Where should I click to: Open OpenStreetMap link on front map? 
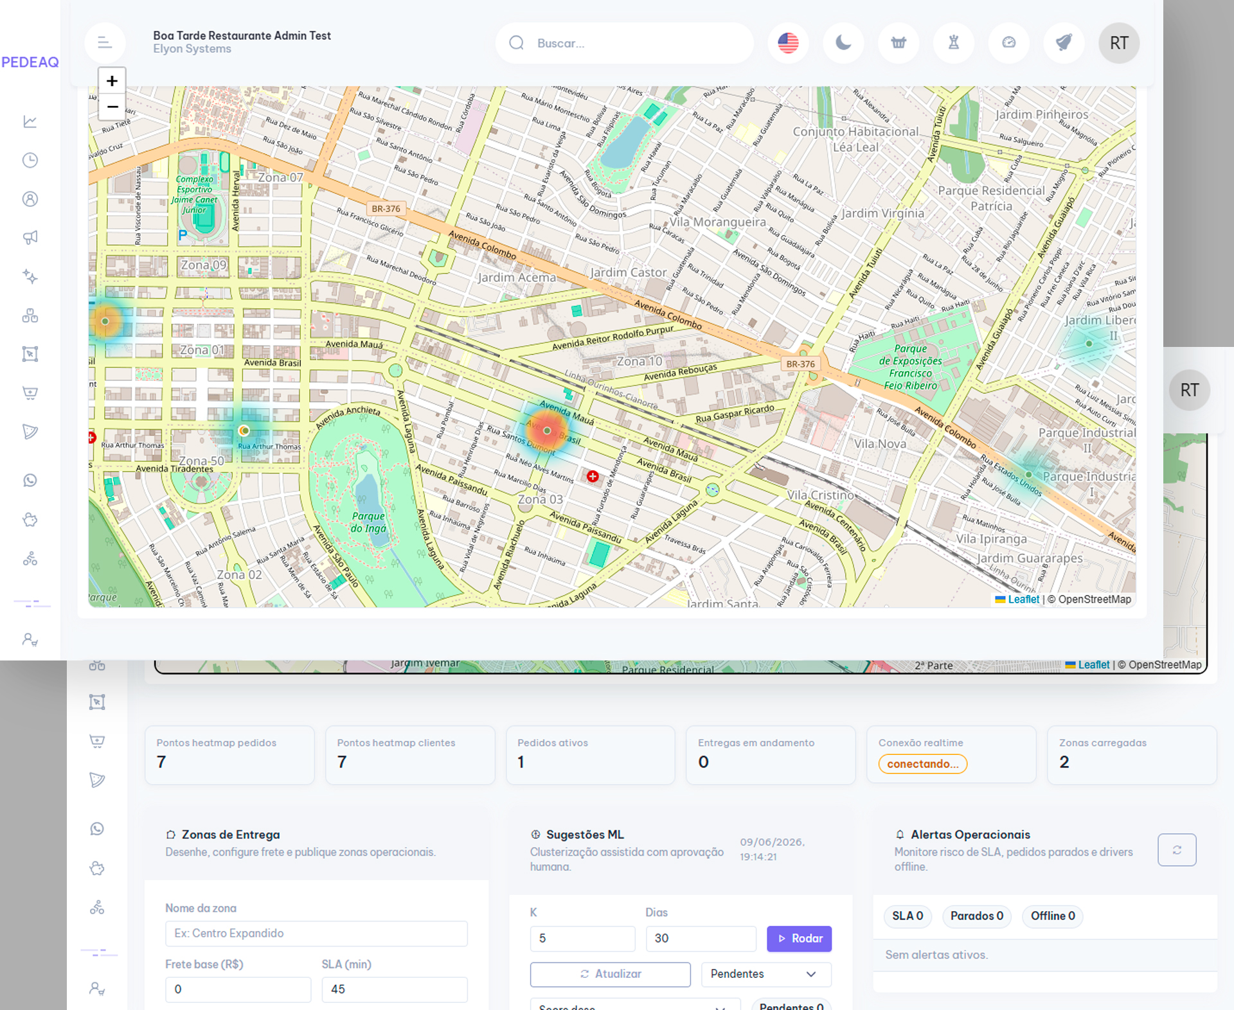point(1095,599)
